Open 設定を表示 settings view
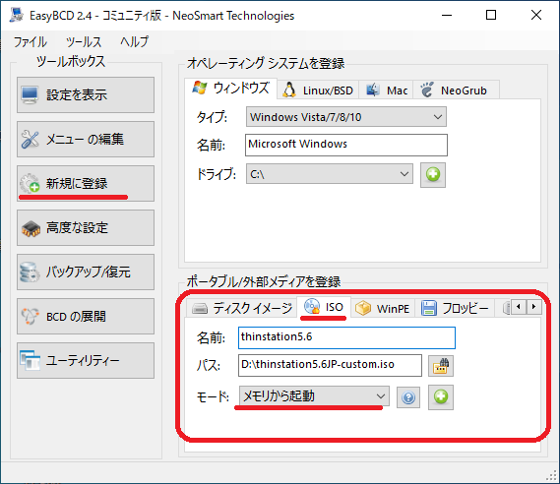Viewport: 560px width, 484px height. [86, 95]
